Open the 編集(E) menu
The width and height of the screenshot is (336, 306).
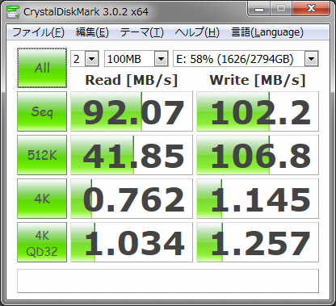pos(92,32)
